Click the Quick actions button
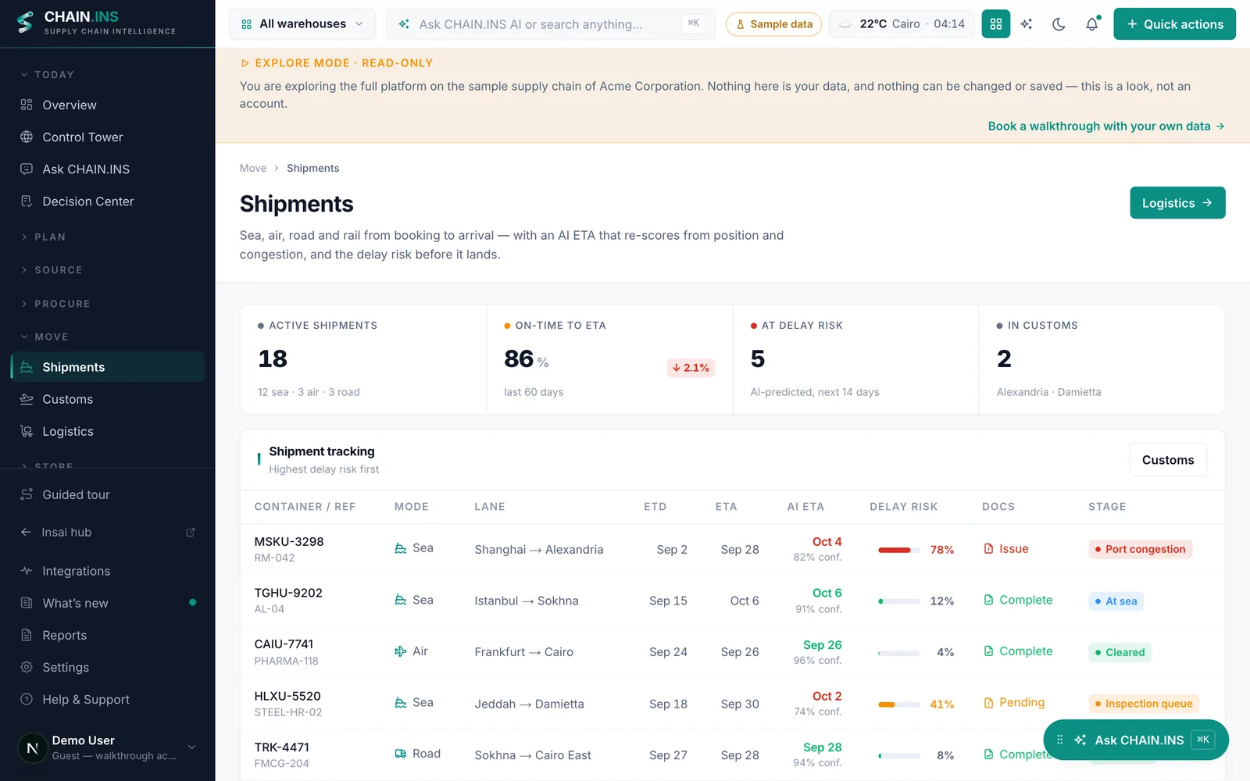1250x781 pixels. click(1174, 24)
